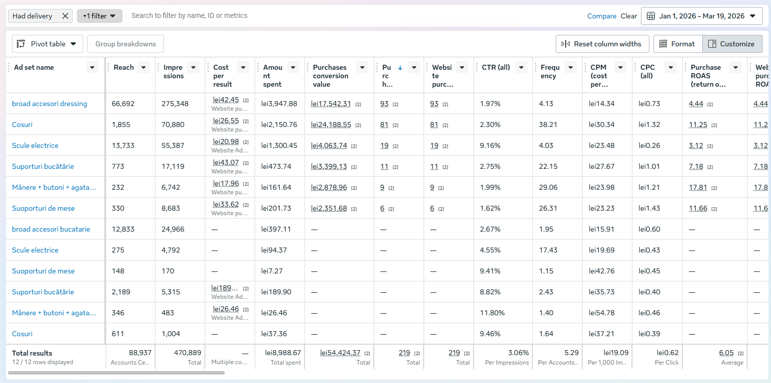
Task: Open Ad set name column menu
Action: tap(92, 67)
